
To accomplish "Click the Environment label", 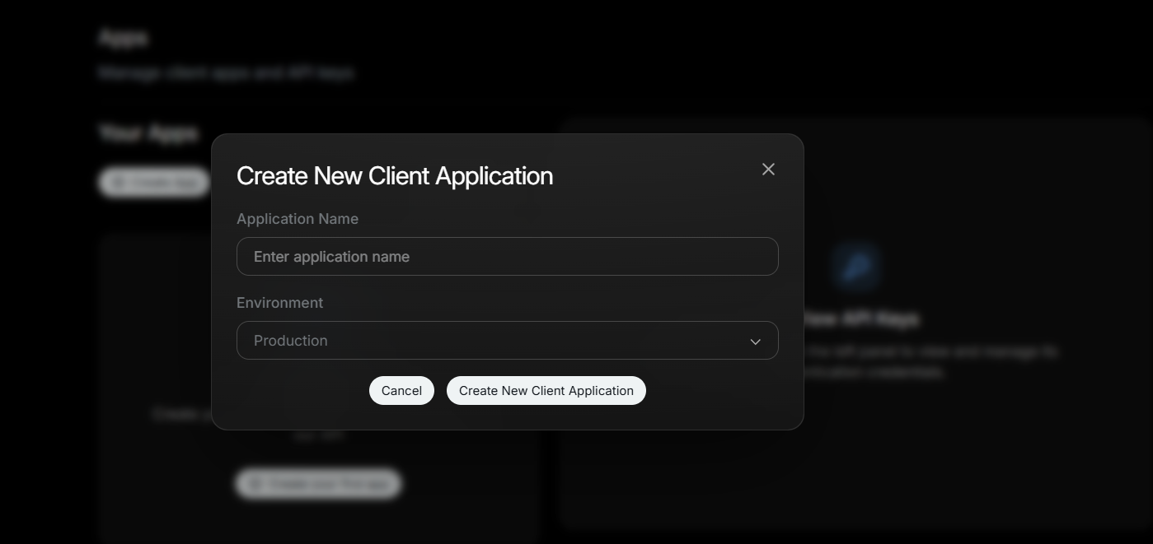I will [279, 303].
